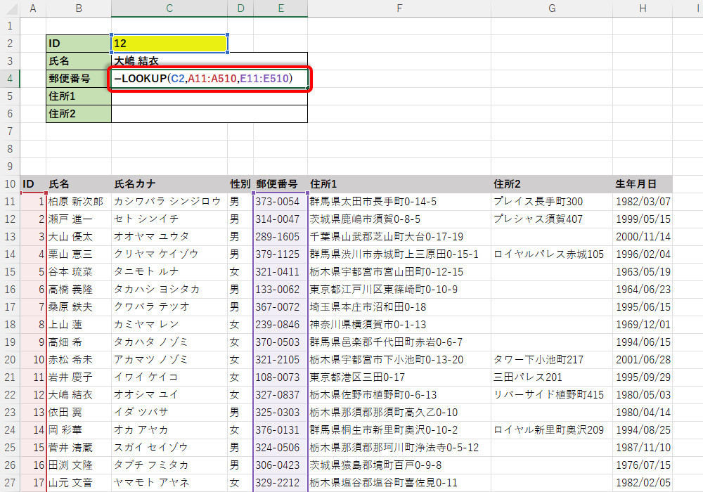Click the yellow ID cell containing 12
The height and width of the screenshot is (492, 703).
point(169,44)
